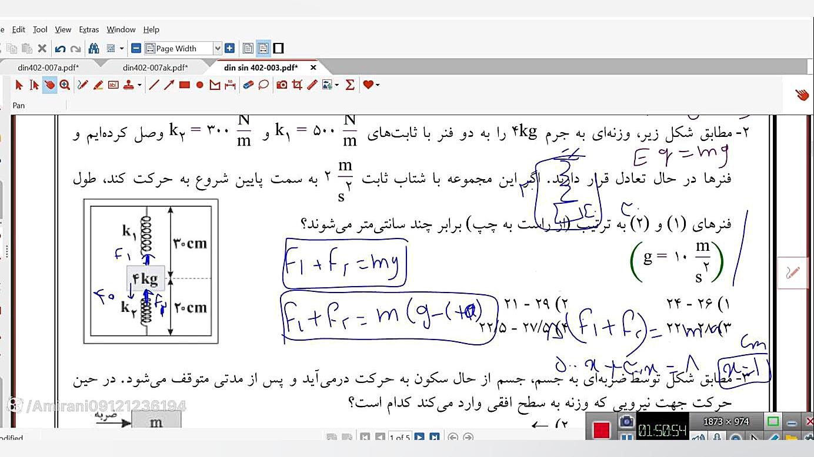Click the recorder camera snapshot icon

coord(626,421)
